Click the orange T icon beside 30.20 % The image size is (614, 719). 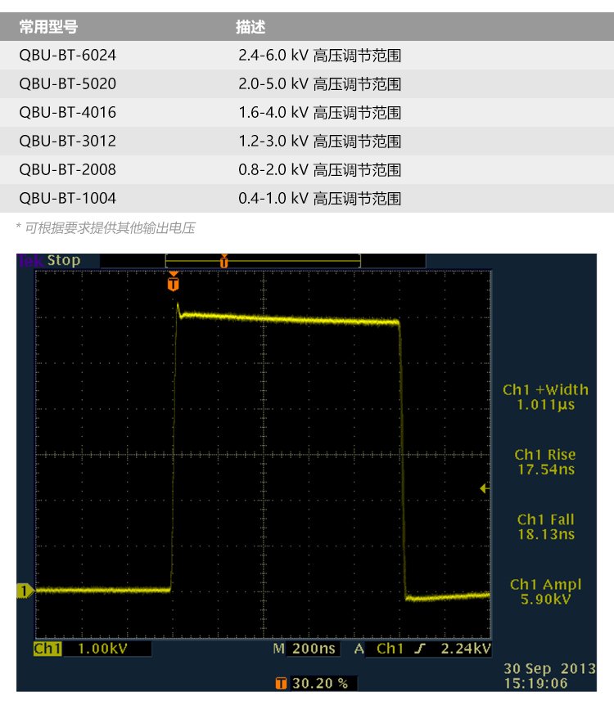coord(282,683)
